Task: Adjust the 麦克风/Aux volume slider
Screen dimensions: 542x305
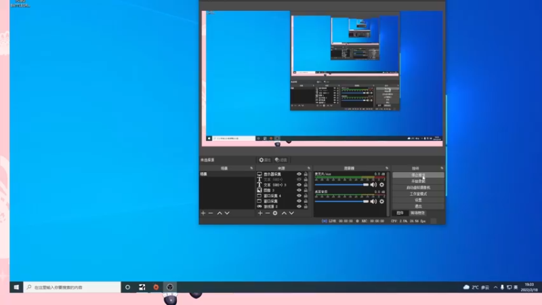Action: 341,185
